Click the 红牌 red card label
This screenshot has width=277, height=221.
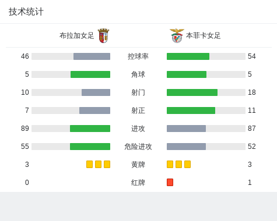coord(138,183)
